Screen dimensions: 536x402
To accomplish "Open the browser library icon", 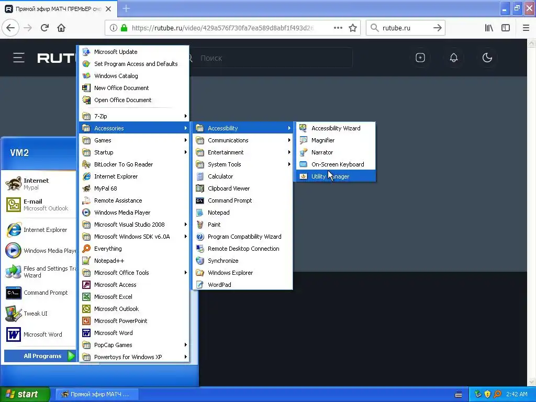I will pos(489,28).
